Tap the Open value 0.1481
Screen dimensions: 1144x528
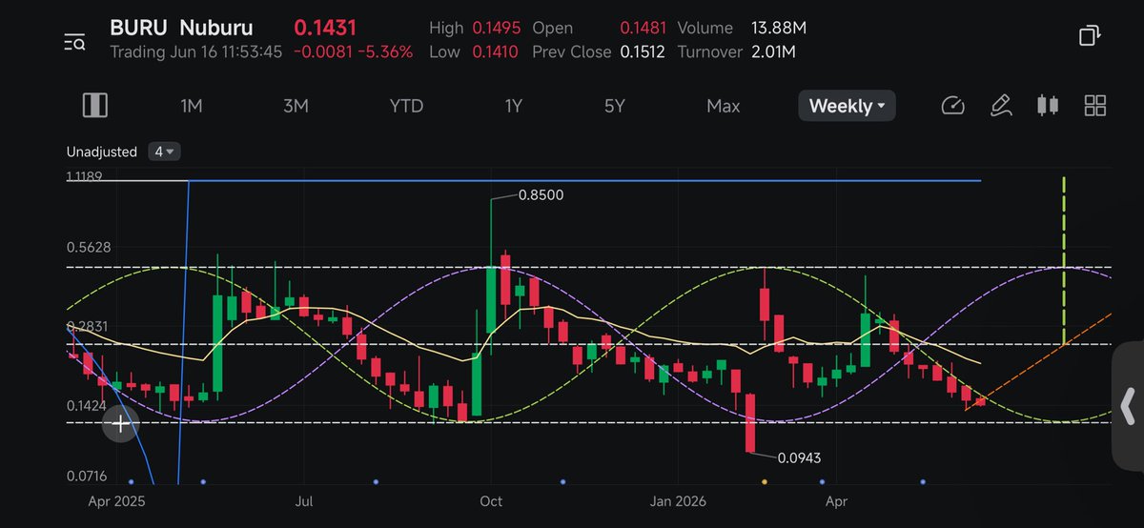point(643,28)
